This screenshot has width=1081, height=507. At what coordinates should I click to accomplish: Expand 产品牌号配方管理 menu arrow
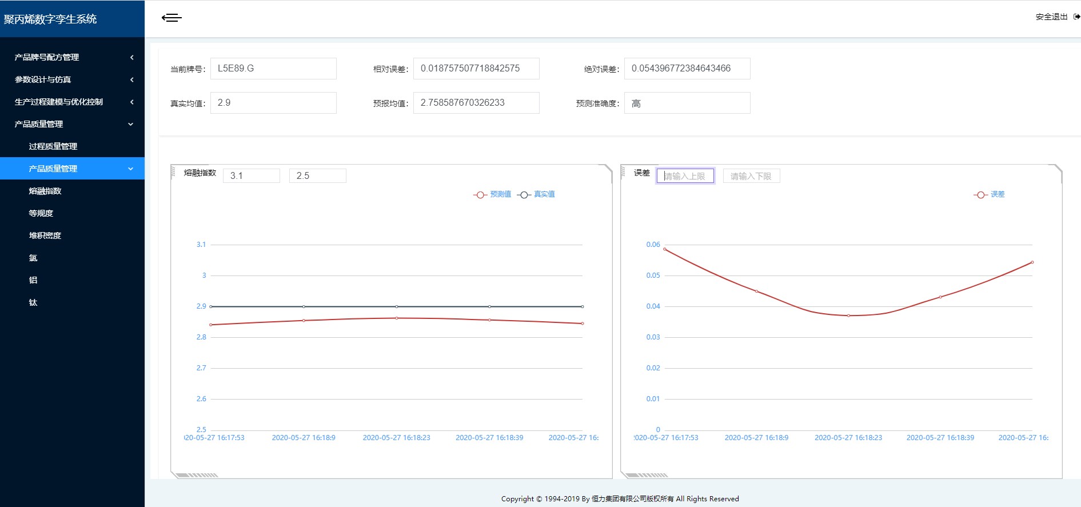coord(131,57)
